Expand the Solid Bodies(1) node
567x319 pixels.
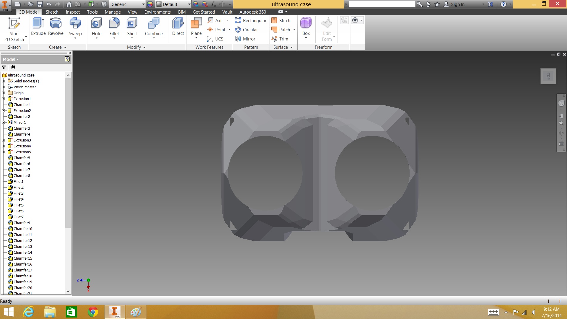[x=4, y=81]
